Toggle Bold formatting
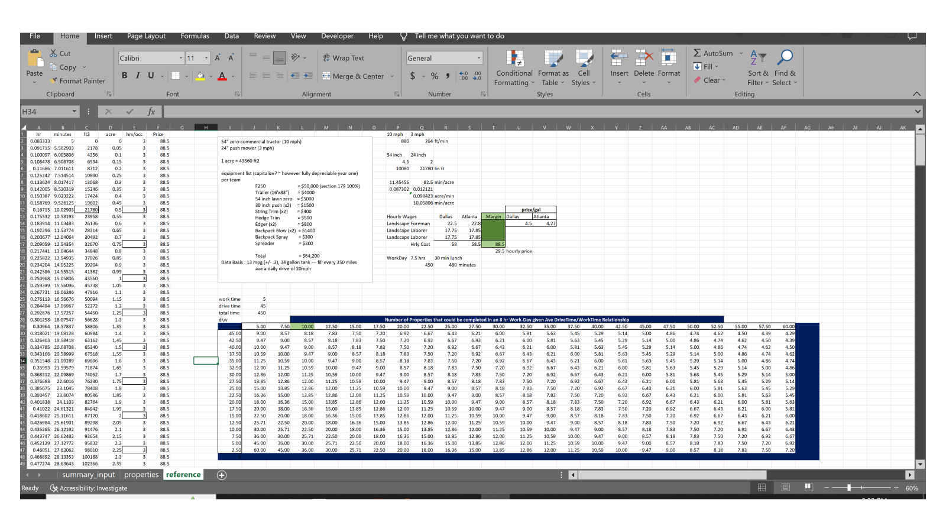This screenshot has height=532, width=946. 124,76
